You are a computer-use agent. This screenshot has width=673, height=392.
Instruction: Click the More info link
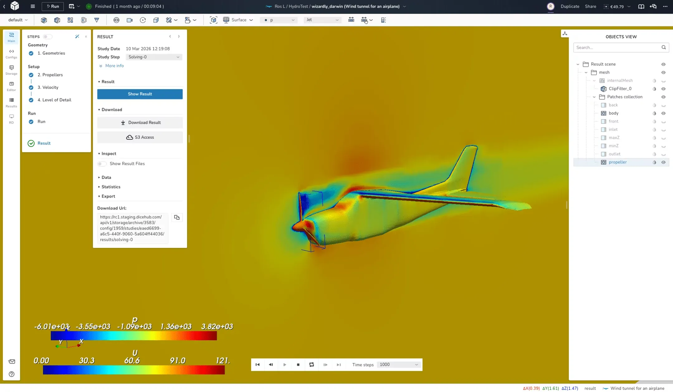[114, 66]
